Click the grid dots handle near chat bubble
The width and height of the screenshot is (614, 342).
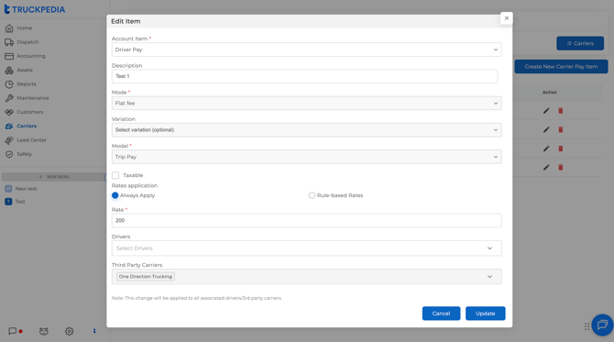coord(587,326)
